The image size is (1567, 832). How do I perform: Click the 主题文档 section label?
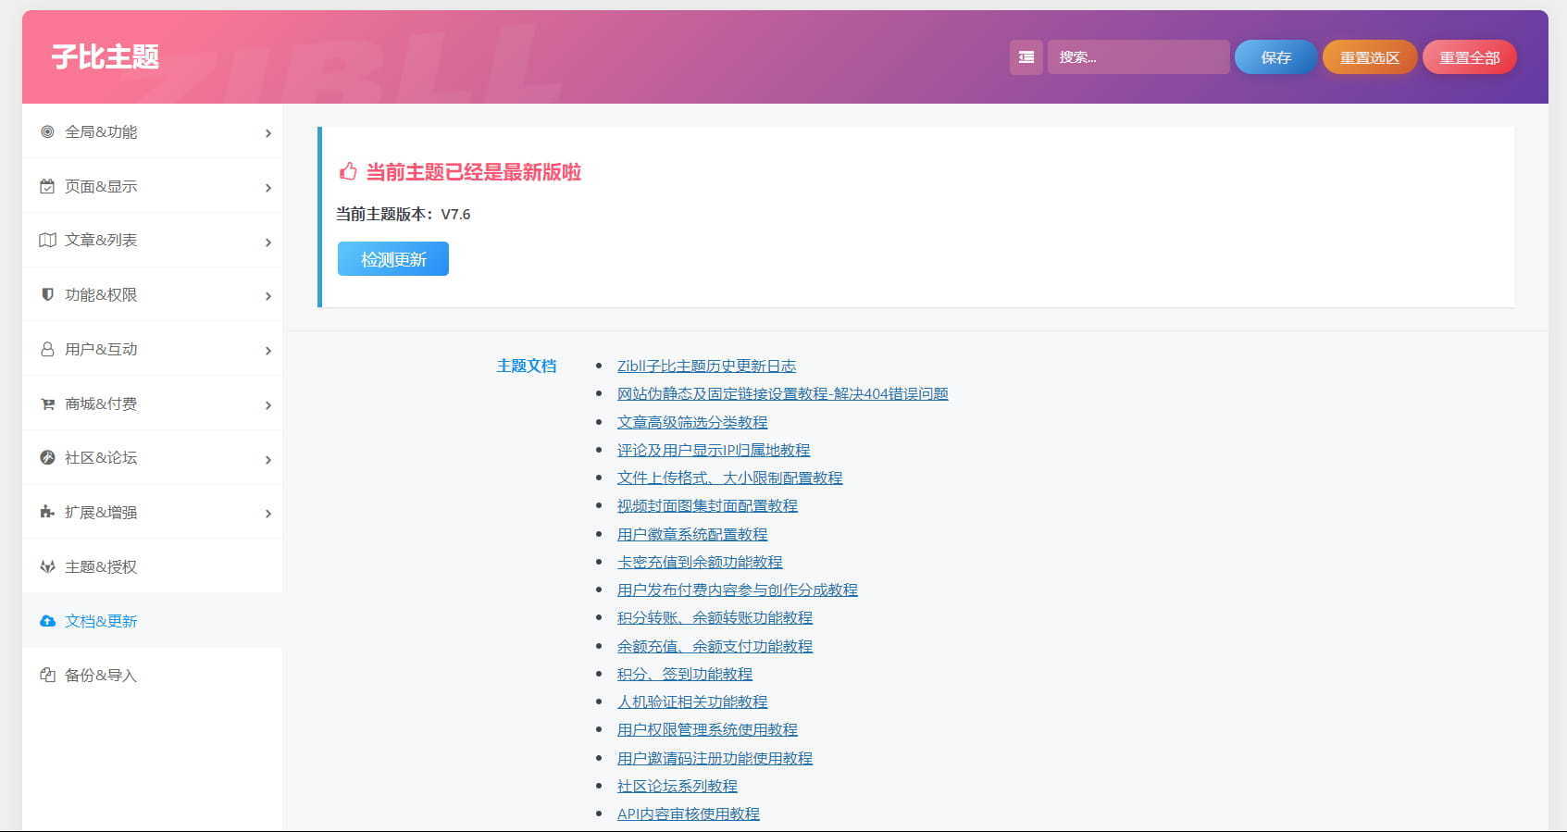pos(527,366)
